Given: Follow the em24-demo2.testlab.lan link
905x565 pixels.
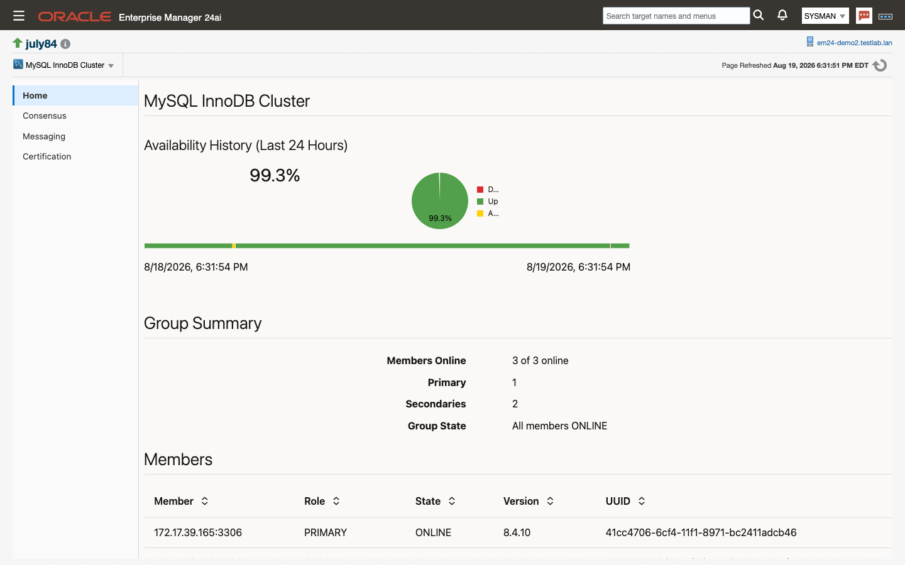Looking at the screenshot, I should tap(854, 43).
